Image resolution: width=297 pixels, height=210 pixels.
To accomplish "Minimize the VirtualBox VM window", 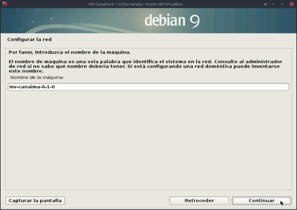I will pyautogui.click(x=274, y=4).
